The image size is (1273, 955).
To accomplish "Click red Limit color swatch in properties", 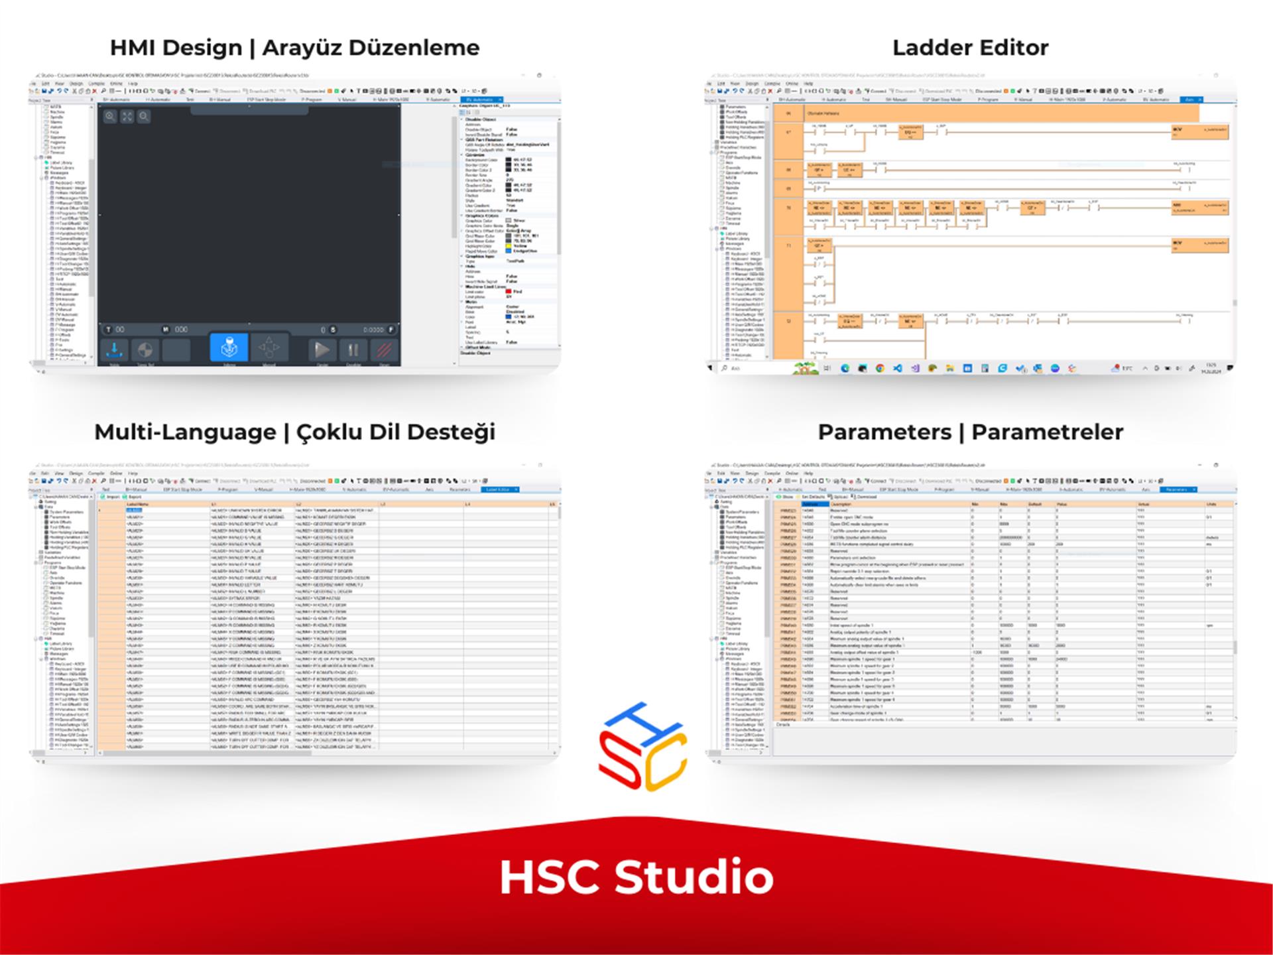I will [x=509, y=291].
